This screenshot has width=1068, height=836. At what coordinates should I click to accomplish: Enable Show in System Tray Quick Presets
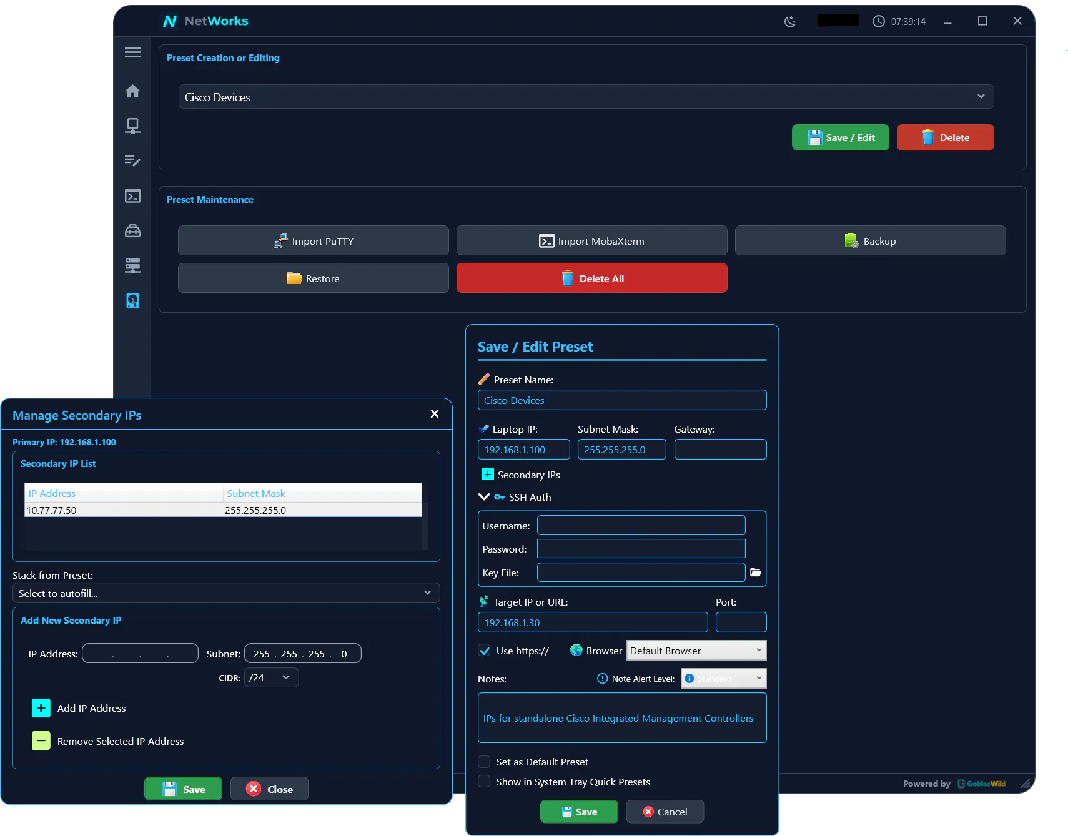coord(484,782)
